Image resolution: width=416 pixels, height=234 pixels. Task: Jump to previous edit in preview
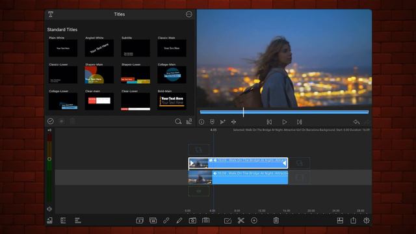[269, 122]
